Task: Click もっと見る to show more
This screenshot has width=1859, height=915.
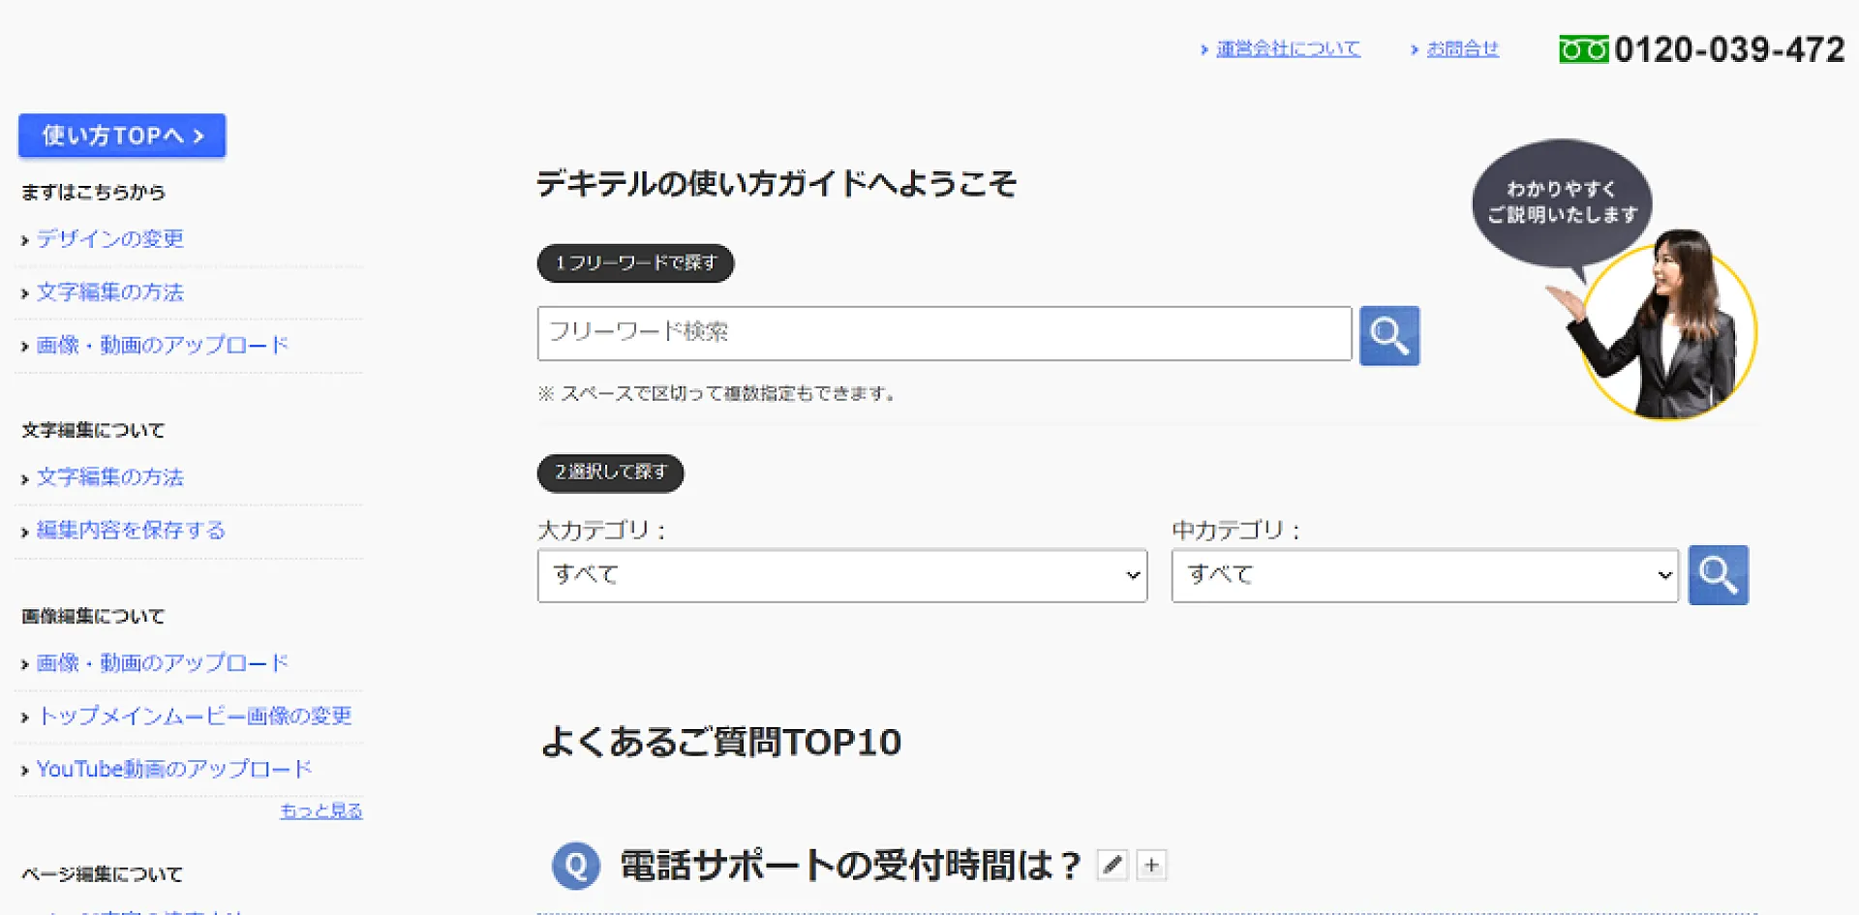Action: [320, 811]
